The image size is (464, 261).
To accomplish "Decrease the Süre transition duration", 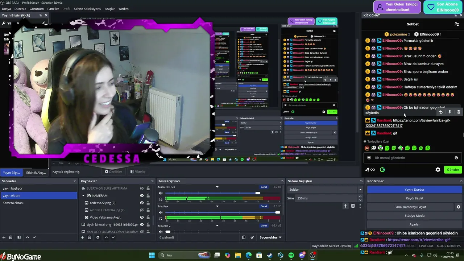I will [x=360, y=200].
